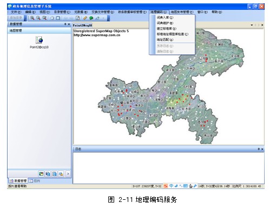Close the 日志 log panel
The width and height of the screenshot is (276, 209).
point(262,149)
